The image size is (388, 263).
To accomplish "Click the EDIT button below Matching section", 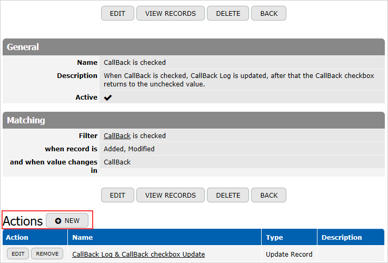I will [117, 195].
